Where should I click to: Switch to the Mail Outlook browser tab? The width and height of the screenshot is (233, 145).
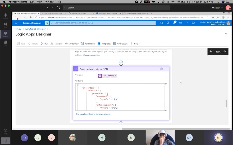(x=109, y=13)
